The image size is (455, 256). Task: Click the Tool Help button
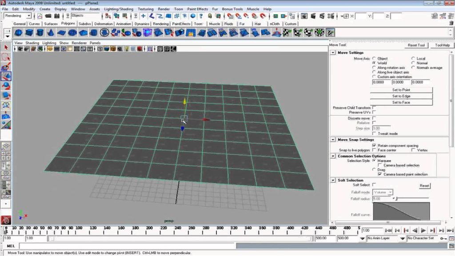[x=442, y=45]
